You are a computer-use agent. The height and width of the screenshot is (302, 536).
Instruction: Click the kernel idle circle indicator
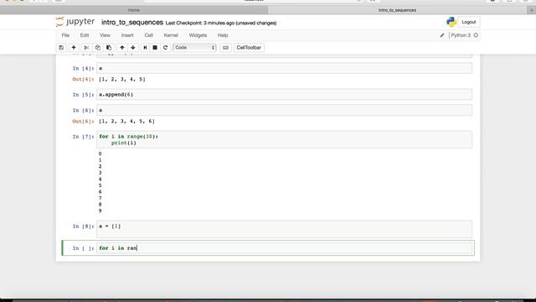click(x=476, y=35)
